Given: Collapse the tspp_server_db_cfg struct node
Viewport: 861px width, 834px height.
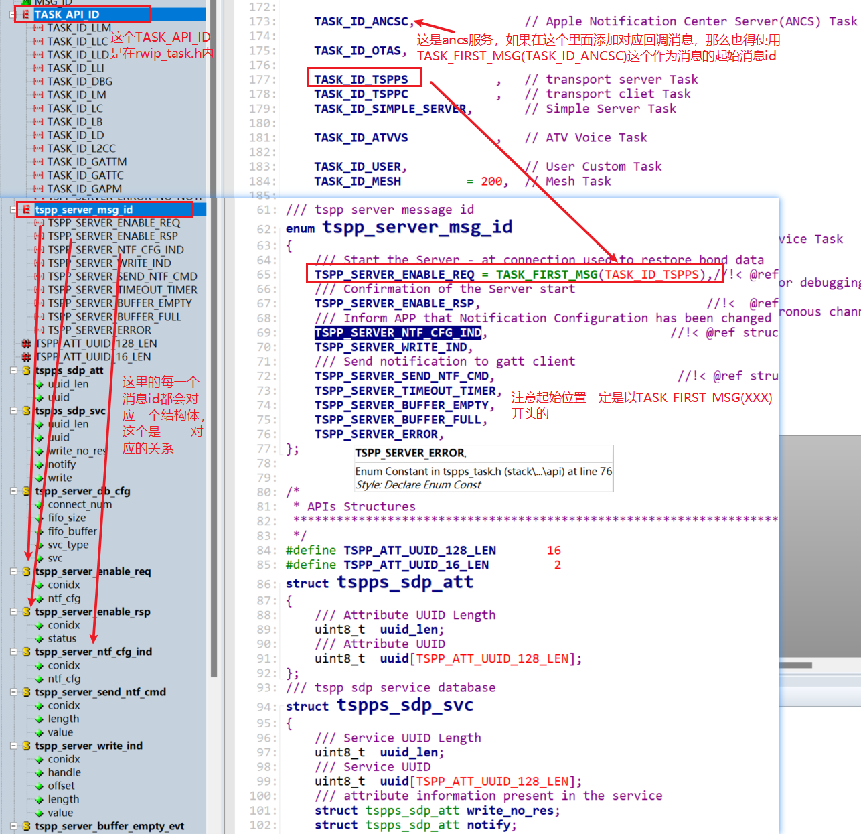Looking at the screenshot, I should 14,491.
